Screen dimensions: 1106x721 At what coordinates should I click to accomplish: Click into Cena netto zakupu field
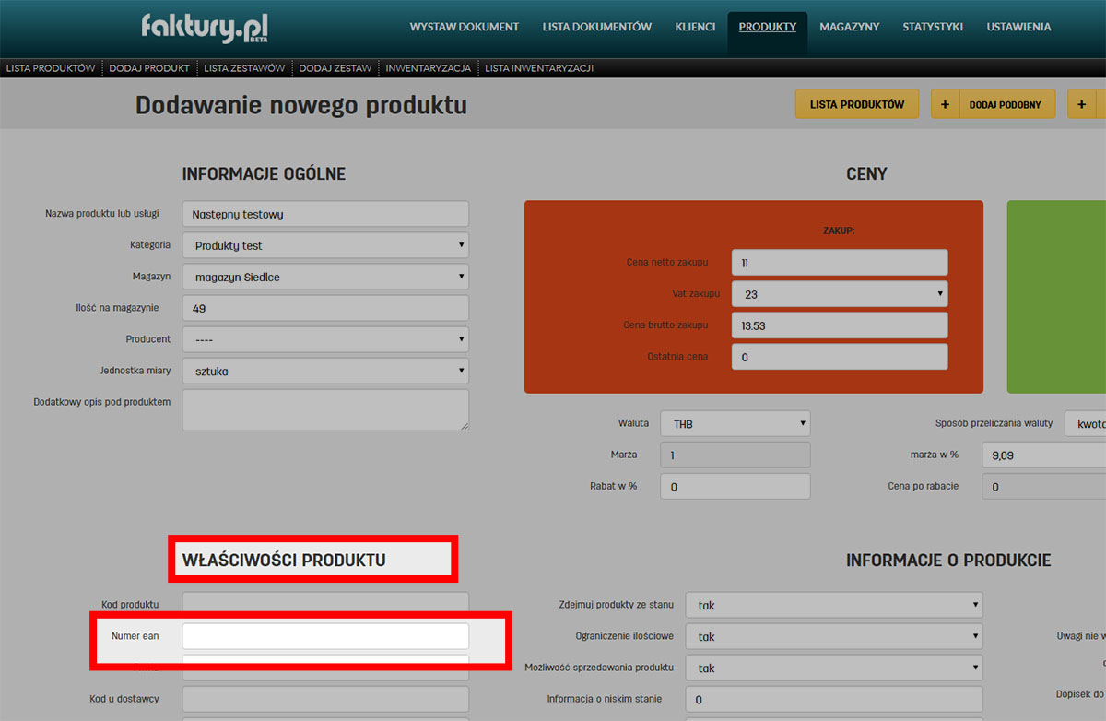point(839,263)
